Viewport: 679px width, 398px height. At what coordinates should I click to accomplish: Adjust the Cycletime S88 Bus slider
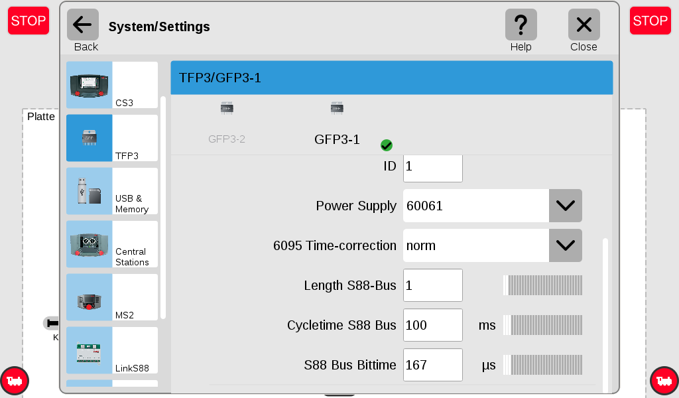[542, 325]
